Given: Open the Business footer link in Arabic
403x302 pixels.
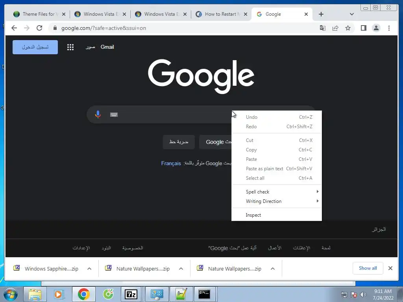Looking at the screenshot, I should [x=275, y=248].
